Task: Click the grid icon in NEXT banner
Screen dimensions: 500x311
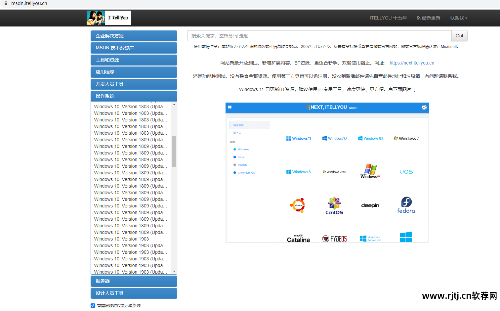Action: click(x=230, y=107)
